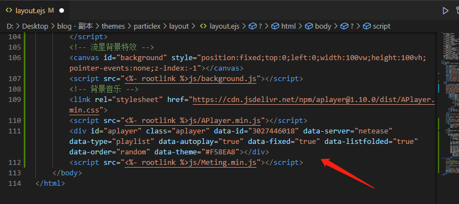Click the closing </html> tag
This screenshot has height=204, width=459.
click(50, 184)
